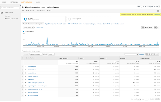Open the Sort Type Default dropdown

pos(51,54)
